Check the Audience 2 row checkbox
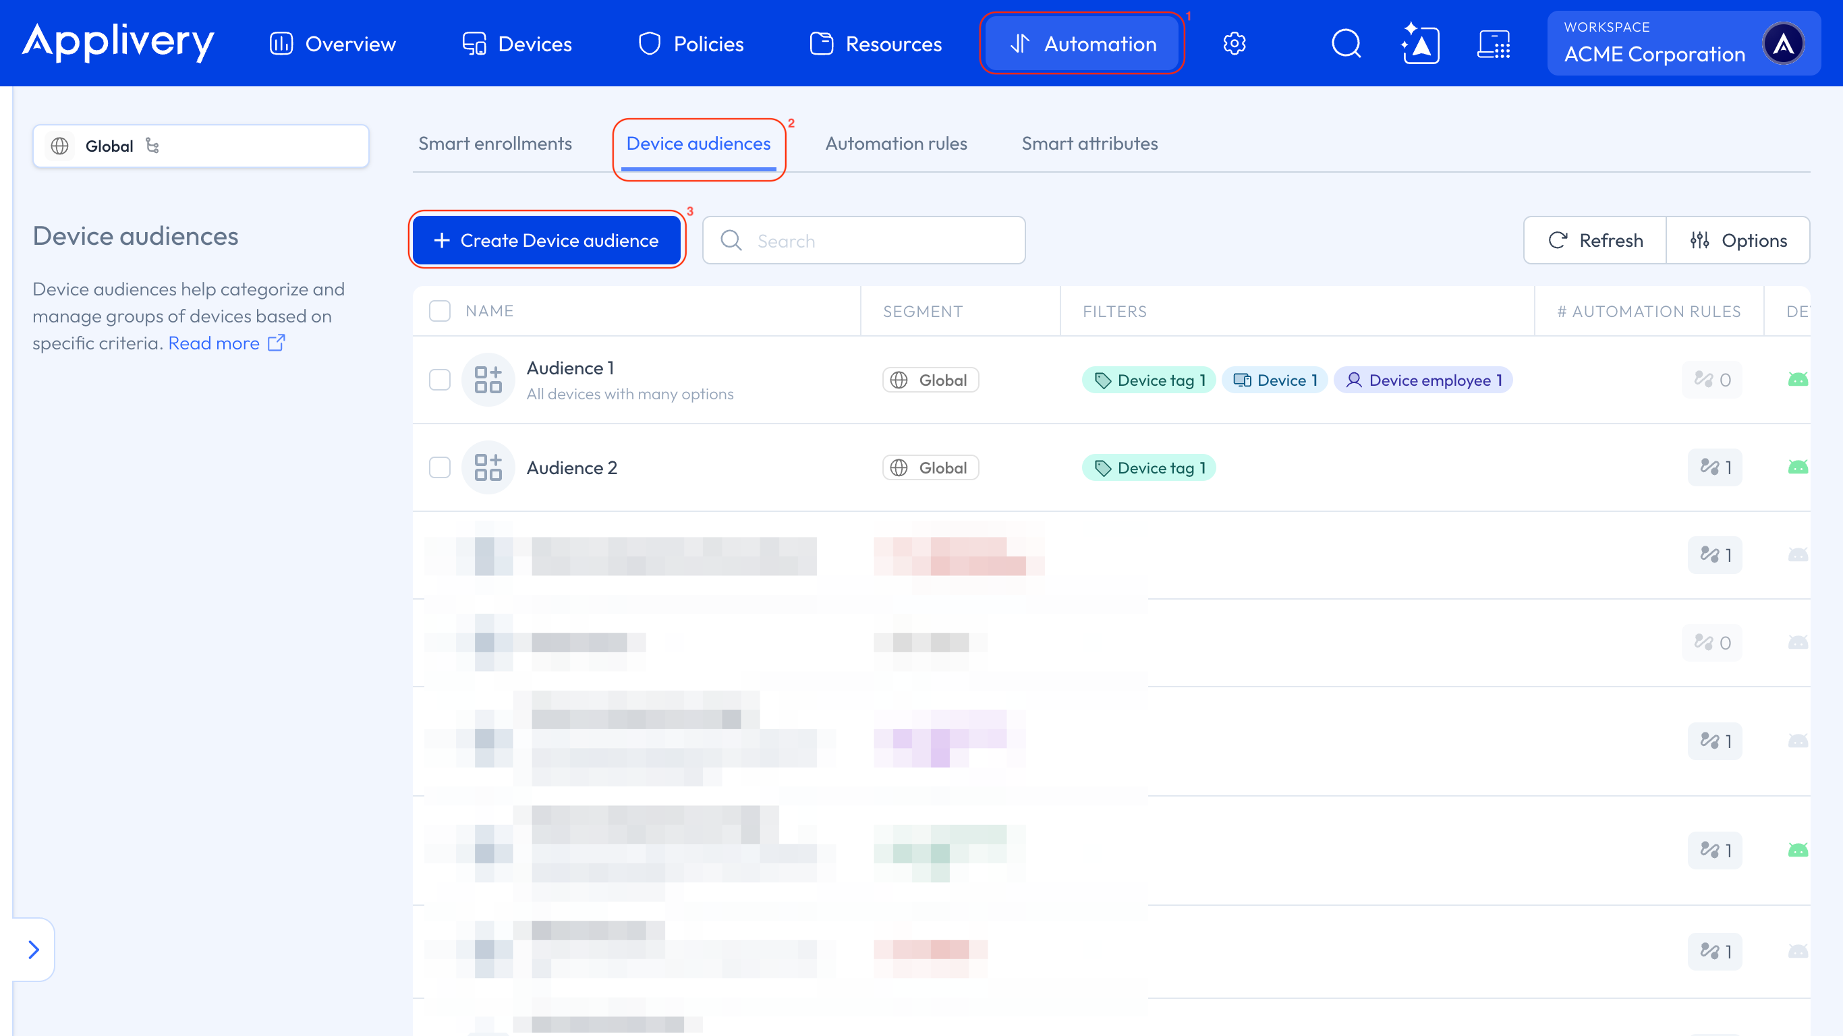1843x1036 pixels. (439, 467)
